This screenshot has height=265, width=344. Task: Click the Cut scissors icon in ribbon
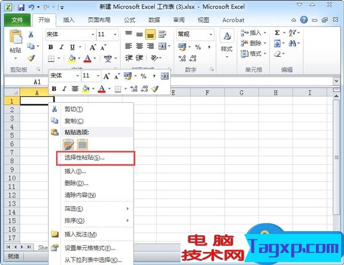[31, 34]
